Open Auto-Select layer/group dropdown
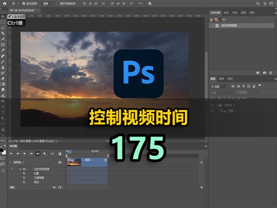This screenshot has width=277, height=208. tap(47, 3)
